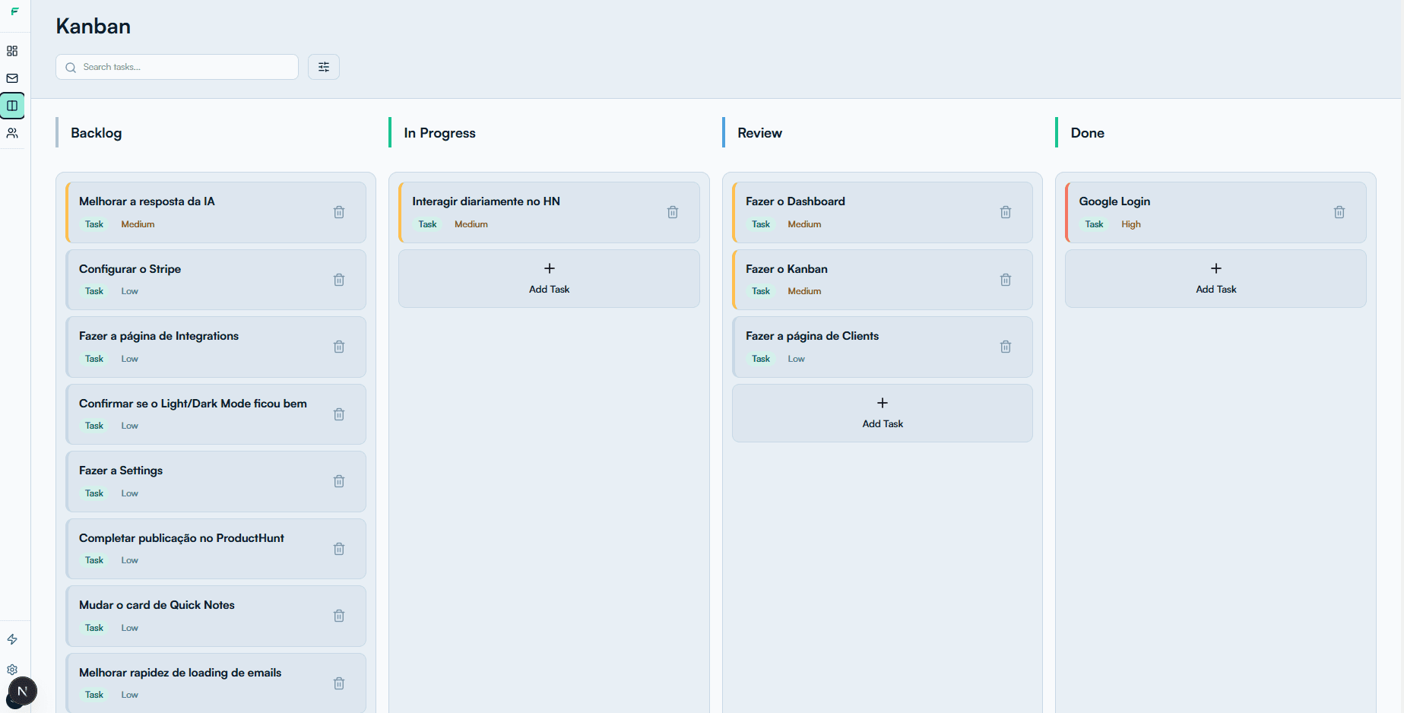Open the 'Google Login' card
Screen dimensions: 1404x713
(1215, 212)
